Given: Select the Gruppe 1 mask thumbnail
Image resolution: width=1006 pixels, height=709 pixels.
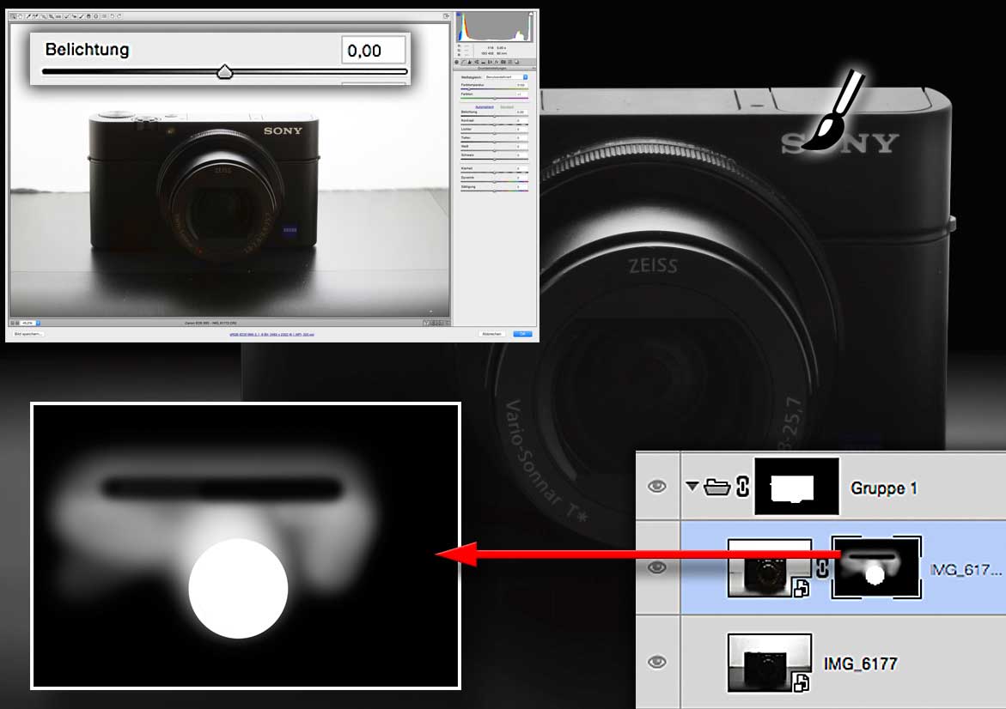Looking at the screenshot, I should pyautogui.click(x=796, y=487).
